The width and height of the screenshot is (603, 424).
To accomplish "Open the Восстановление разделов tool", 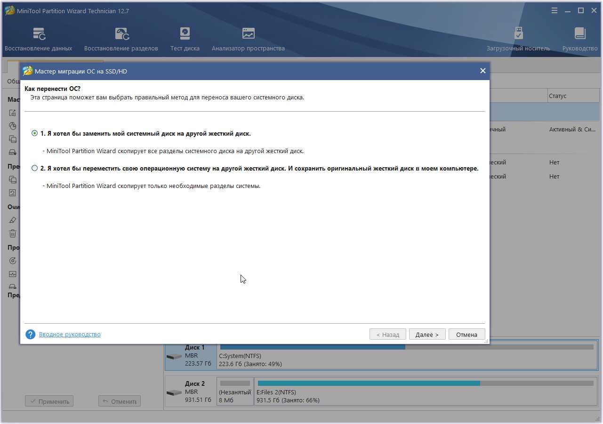I will pos(121,40).
